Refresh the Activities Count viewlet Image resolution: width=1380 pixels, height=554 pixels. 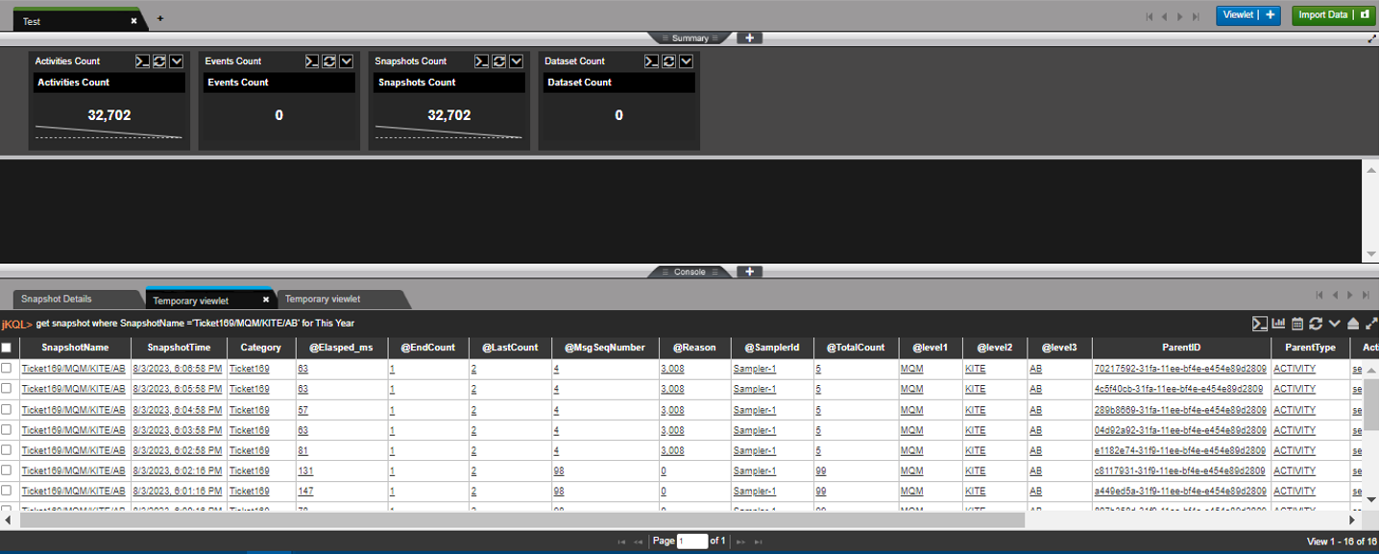159,60
